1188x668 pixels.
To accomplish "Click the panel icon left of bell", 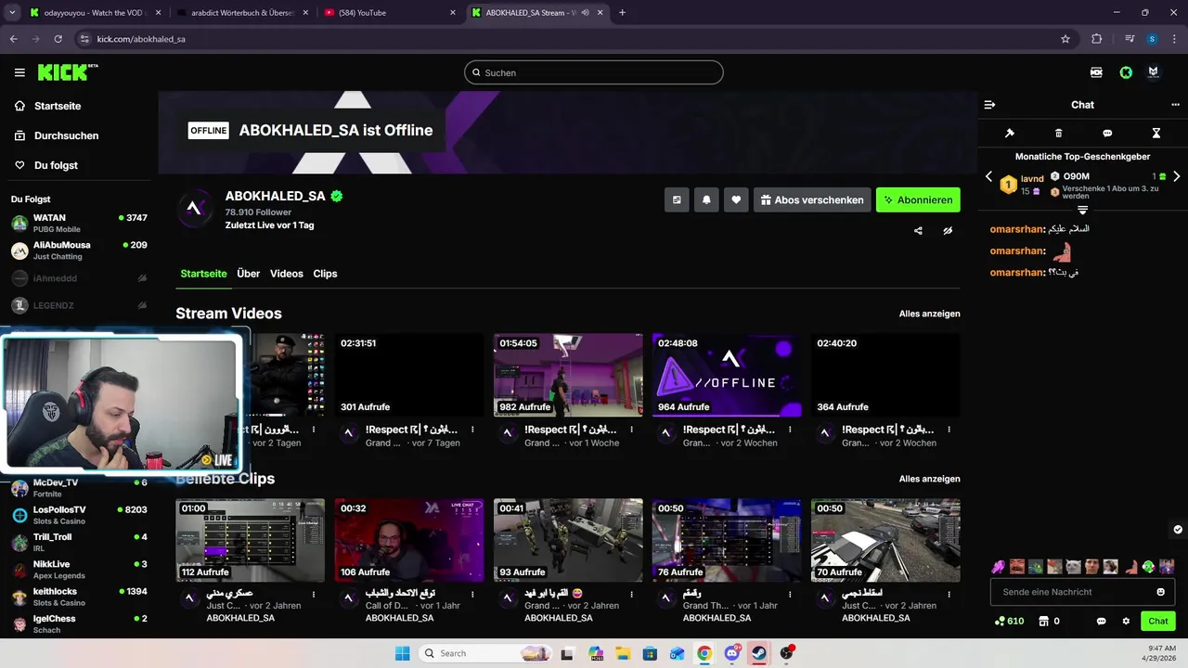I will (677, 199).
